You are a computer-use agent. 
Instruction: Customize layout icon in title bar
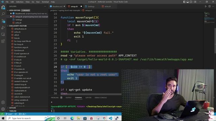point(195,2)
